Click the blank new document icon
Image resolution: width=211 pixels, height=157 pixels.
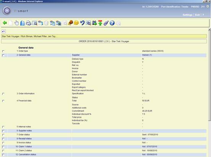click(11, 23)
